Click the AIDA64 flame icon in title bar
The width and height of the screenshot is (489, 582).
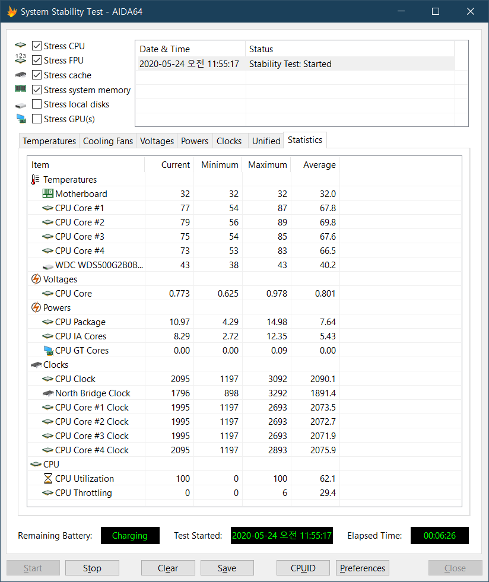[12, 11]
